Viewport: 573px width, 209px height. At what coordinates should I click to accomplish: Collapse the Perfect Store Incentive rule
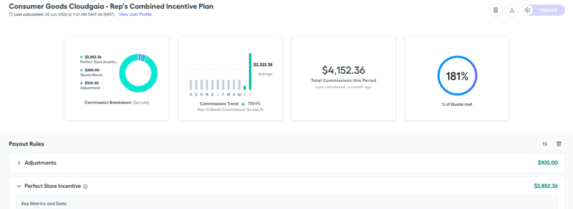point(19,186)
